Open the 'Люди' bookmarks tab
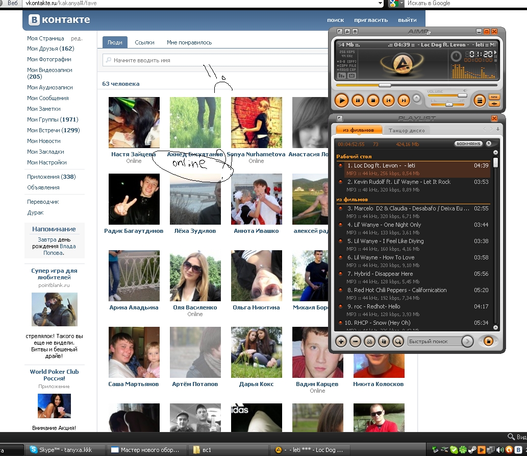The height and width of the screenshot is (456, 527). (x=115, y=42)
